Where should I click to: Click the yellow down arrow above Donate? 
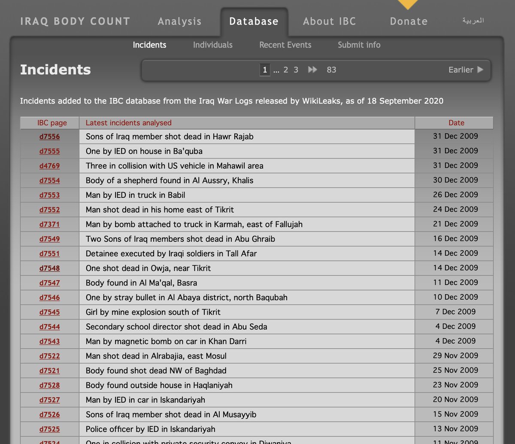[x=407, y=3]
